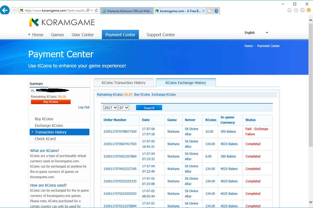Click order number 2100117070422227245

coord(120,169)
